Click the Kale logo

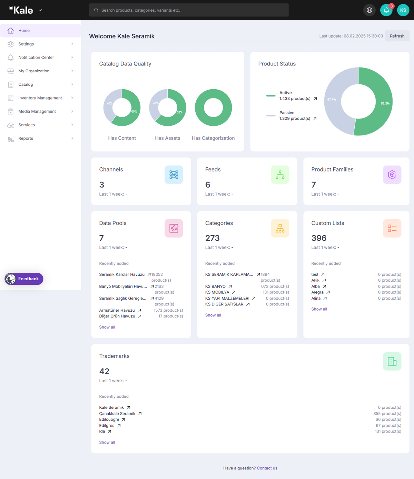[21, 10]
